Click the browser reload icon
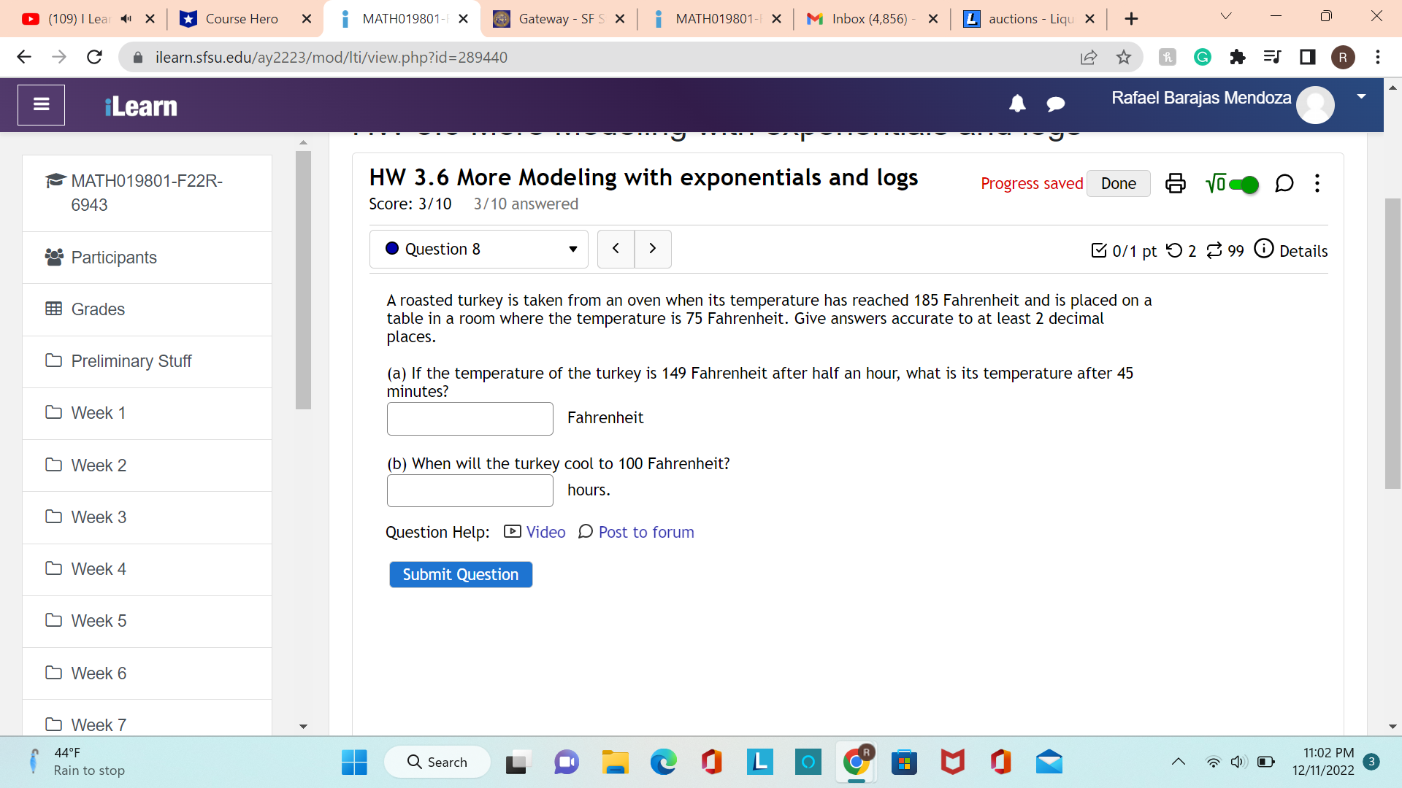 (94, 57)
